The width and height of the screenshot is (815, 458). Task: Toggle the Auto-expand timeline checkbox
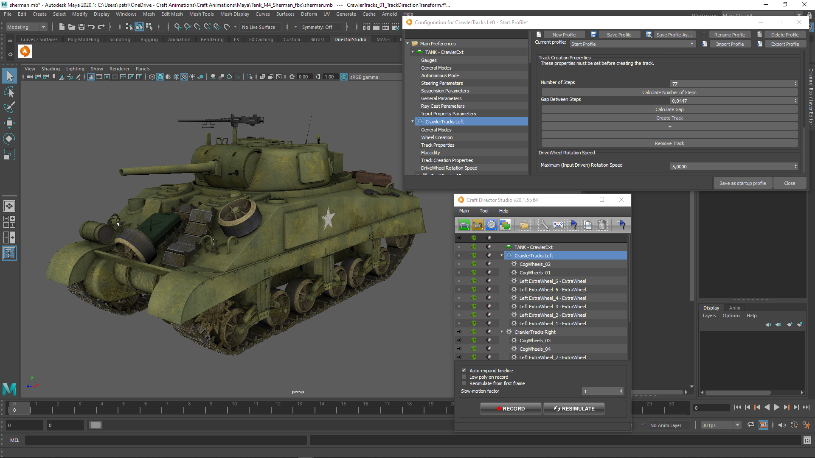click(x=464, y=371)
